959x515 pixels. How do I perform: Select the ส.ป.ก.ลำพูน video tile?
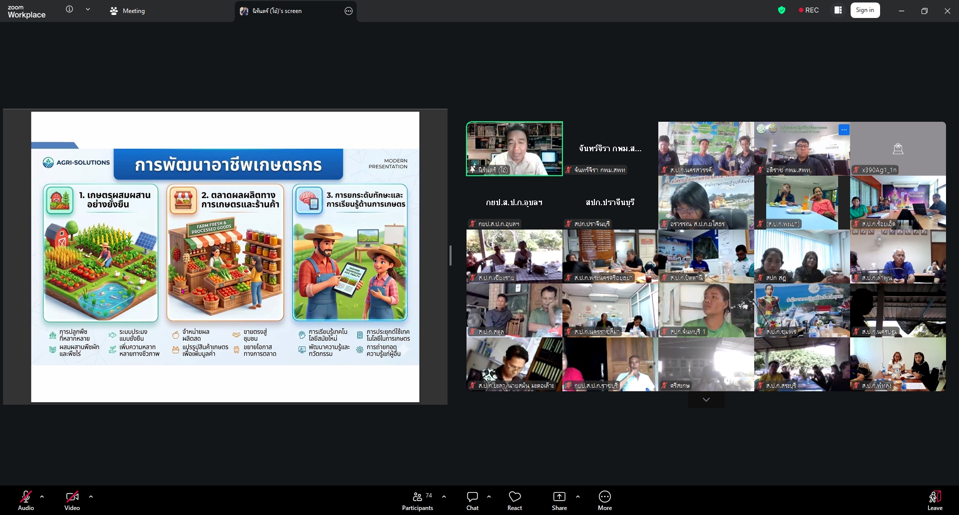898,257
